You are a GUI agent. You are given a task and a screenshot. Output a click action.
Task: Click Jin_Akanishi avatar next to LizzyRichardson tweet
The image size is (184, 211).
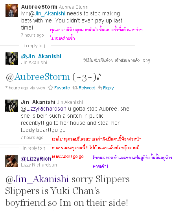(11, 106)
